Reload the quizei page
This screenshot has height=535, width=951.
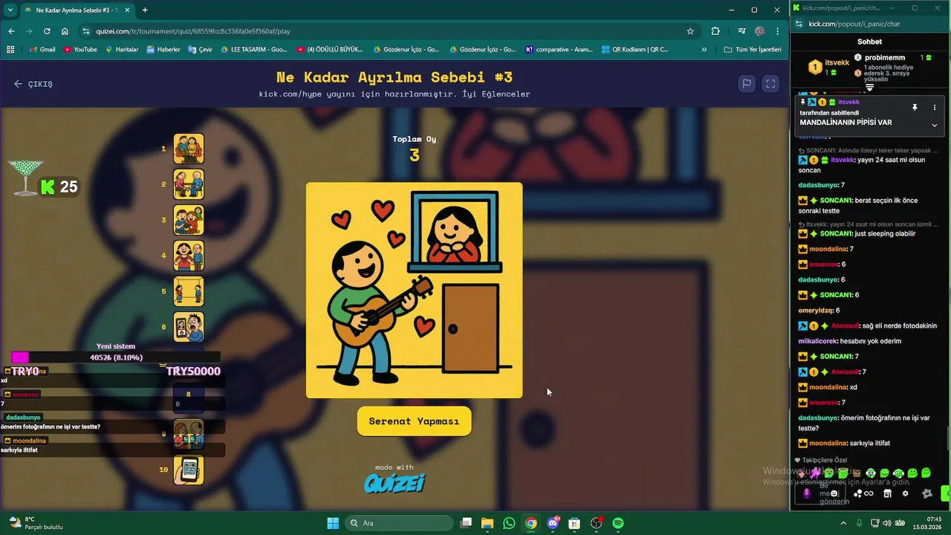click(x=47, y=31)
